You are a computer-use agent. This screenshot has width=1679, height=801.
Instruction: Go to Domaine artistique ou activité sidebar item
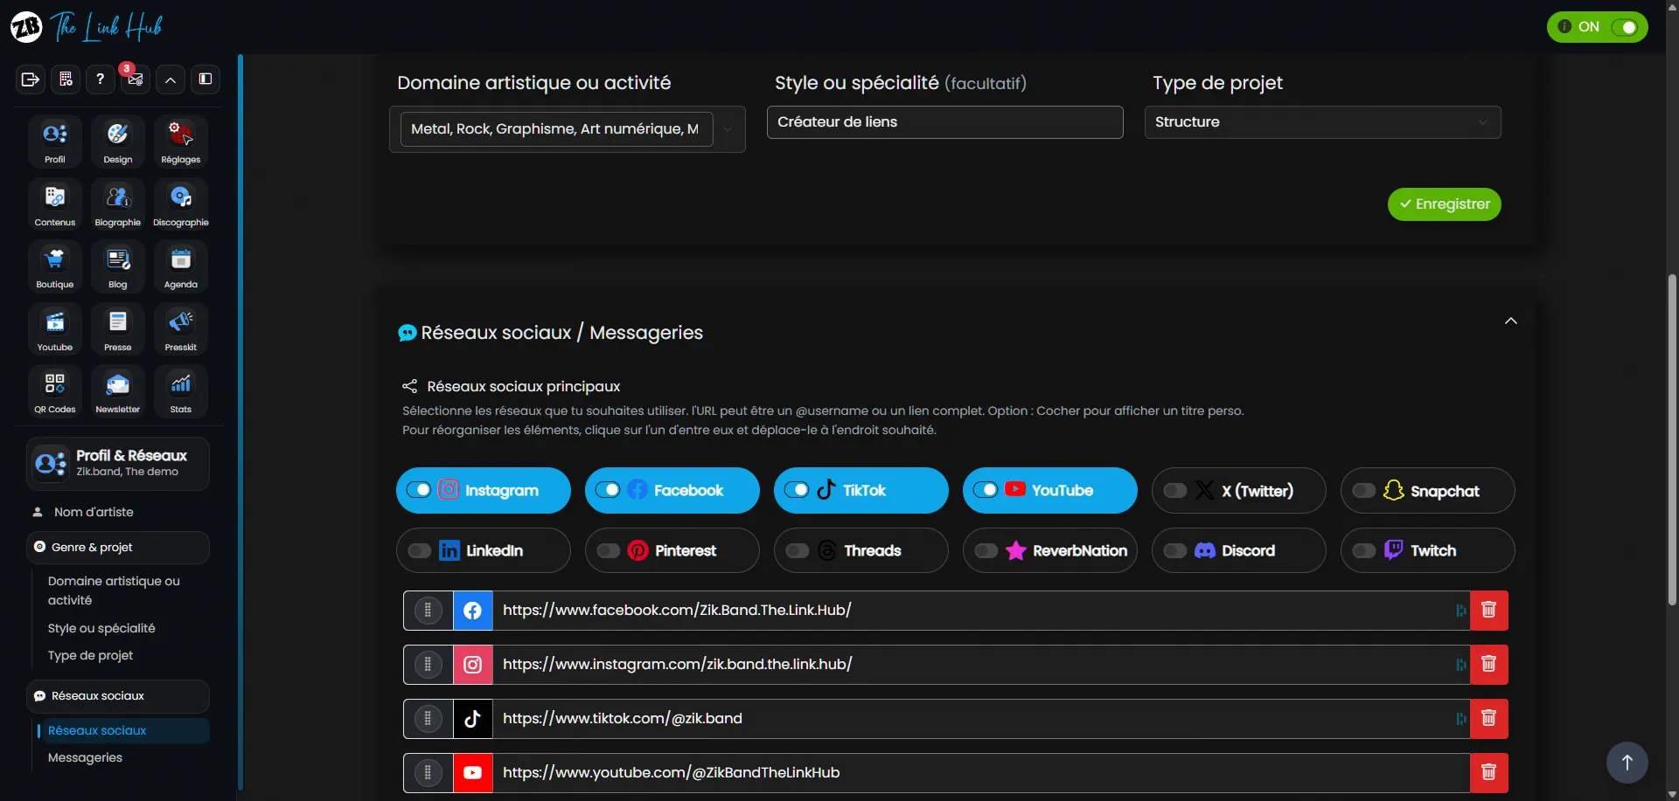(x=114, y=590)
